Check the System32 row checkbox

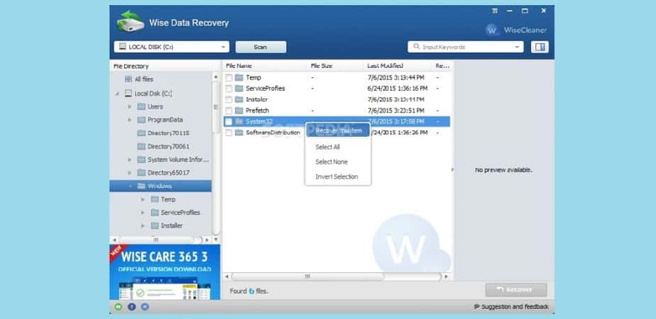tap(229, 121)
